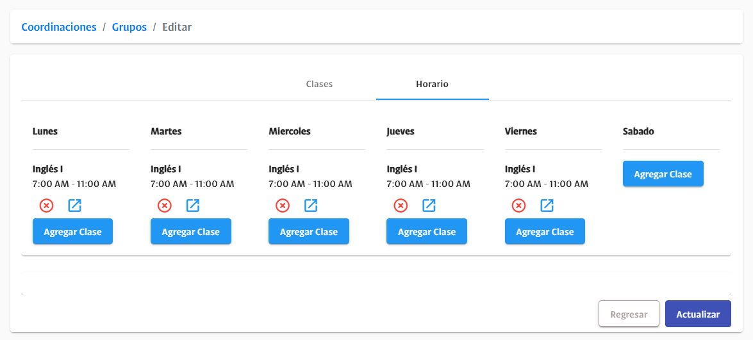
Task: Go back with the Regresar button
Action: pos(629,314)
